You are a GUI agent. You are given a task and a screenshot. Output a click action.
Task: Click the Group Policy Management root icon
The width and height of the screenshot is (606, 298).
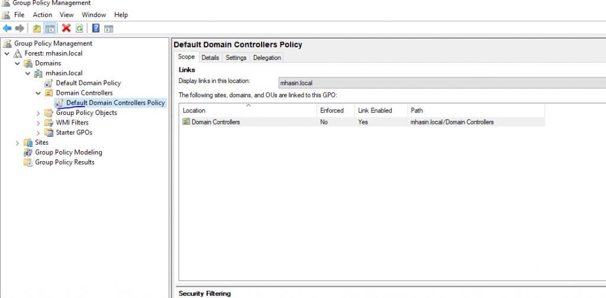8,43
